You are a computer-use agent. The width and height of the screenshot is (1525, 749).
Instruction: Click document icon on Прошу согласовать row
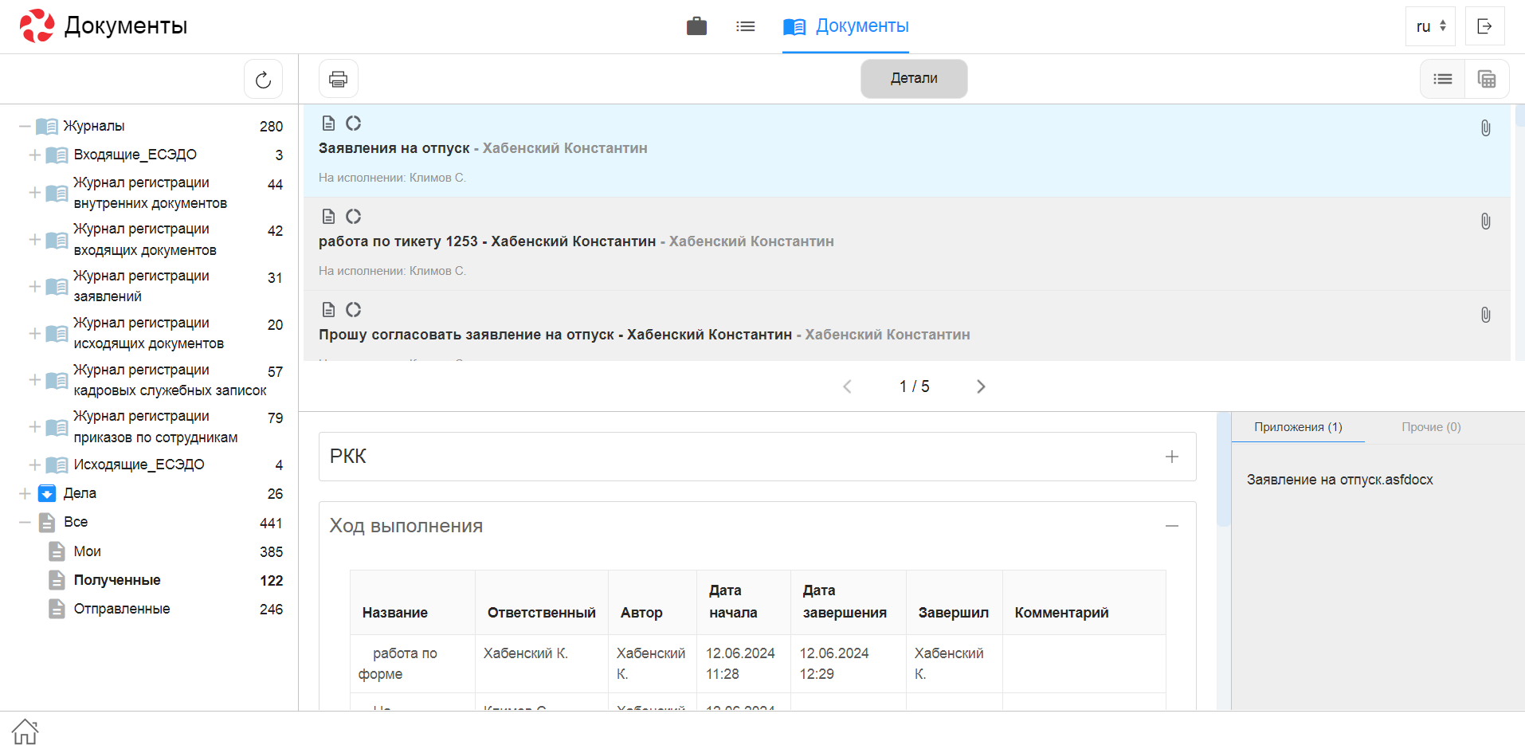tap(328, 309)
